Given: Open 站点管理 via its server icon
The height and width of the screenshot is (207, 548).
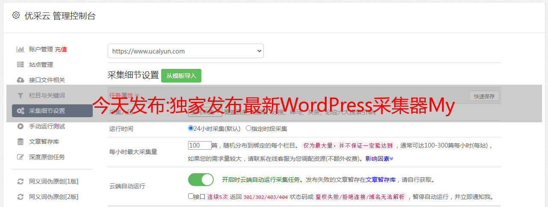Looking at the screenshot, I should point(20,65).
